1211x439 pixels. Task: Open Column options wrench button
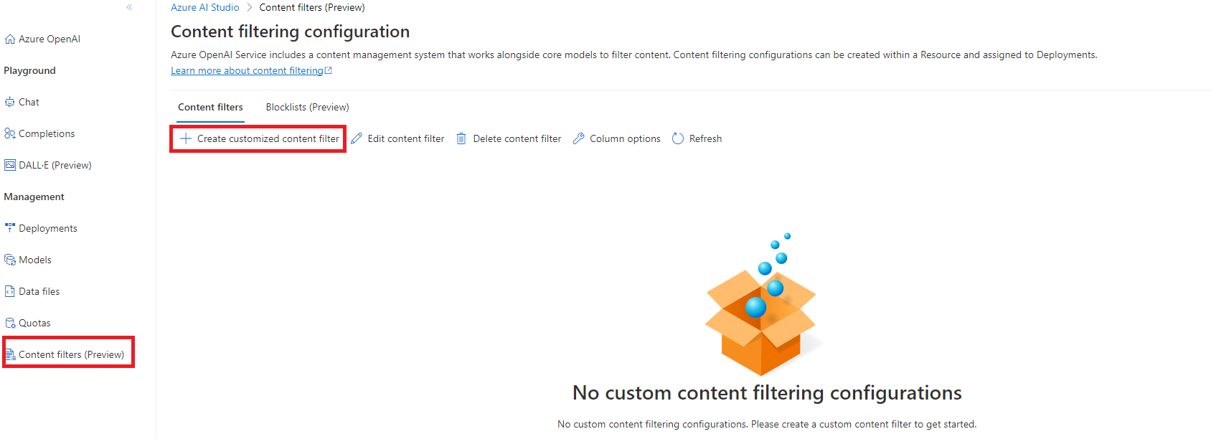616,138
